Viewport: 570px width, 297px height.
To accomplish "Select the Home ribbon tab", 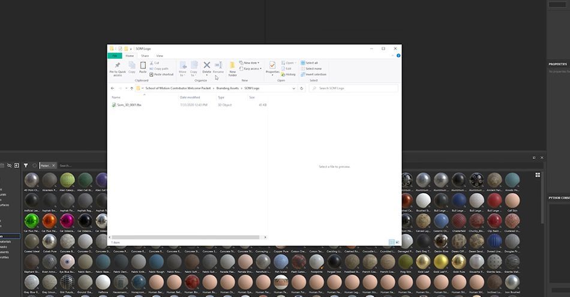I will coord(130,56).
